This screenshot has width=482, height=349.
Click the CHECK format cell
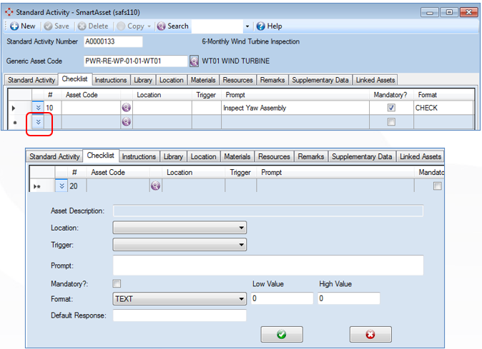point(443,108)
